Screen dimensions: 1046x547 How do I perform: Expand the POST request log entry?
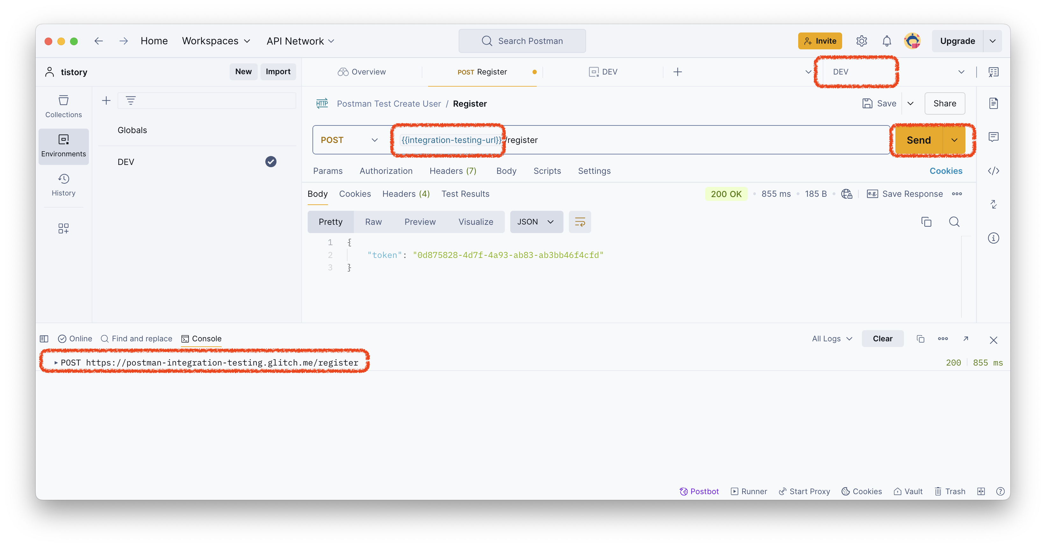click(x=56, y=362)
